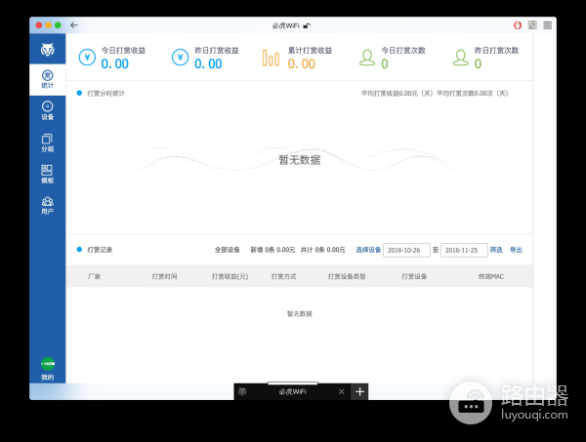Go back with the arrow in title bar
The height and width of the screenshot is (442, 586).
(74, 25)
